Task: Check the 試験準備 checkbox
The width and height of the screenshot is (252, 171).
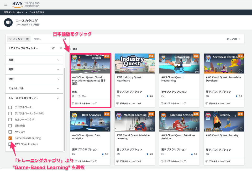Action: (x=10, y=126)
